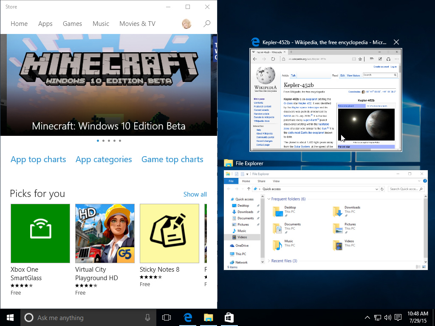Open the user account avatar in Store
Viewport: 435px width, 326px height.
point(187,24)
